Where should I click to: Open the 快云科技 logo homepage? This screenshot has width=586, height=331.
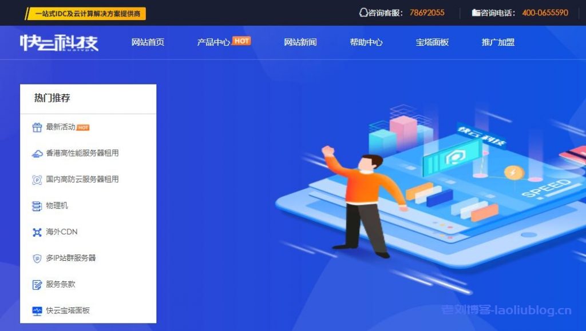(59, 42)
